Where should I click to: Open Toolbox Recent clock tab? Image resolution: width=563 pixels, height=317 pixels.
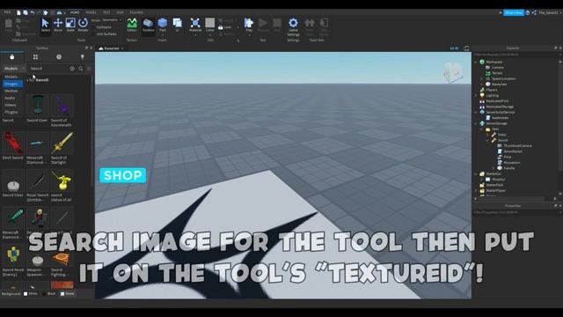tap(59, 56)
